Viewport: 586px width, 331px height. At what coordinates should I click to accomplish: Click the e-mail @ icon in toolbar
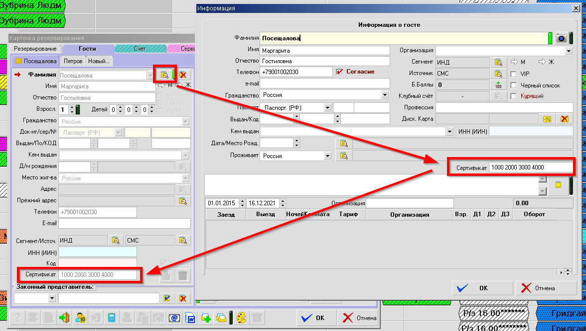pyautogui.click(x=174, y=318)
